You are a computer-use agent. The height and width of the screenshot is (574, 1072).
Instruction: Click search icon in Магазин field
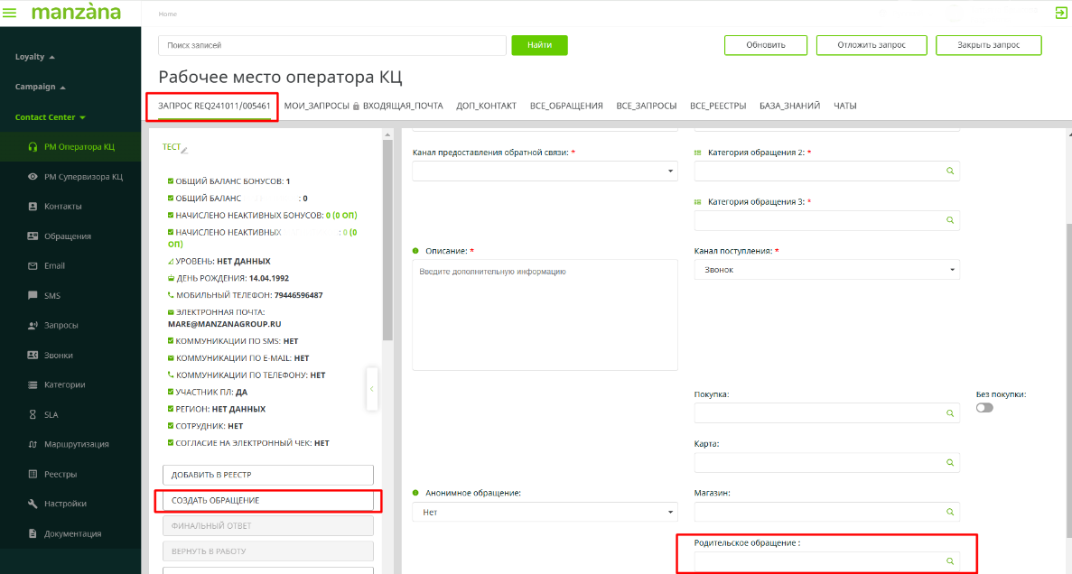[949, 512]
